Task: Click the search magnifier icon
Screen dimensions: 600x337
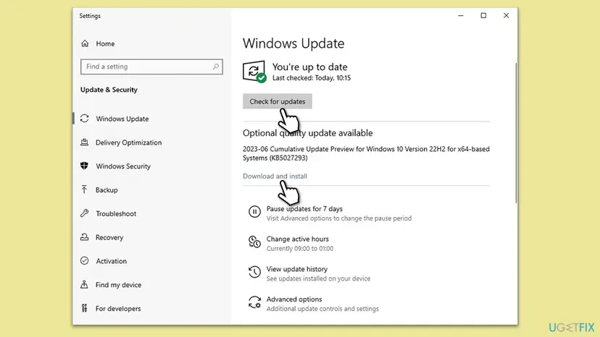Action: tap(216, 67)
